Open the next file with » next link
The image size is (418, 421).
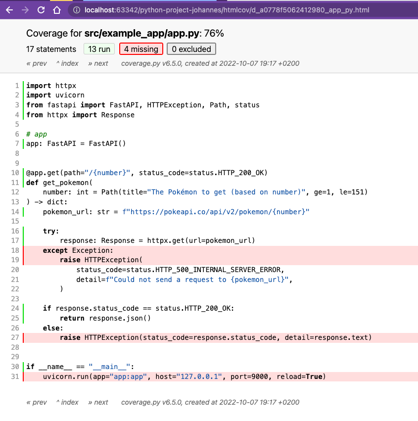[98, 63]
